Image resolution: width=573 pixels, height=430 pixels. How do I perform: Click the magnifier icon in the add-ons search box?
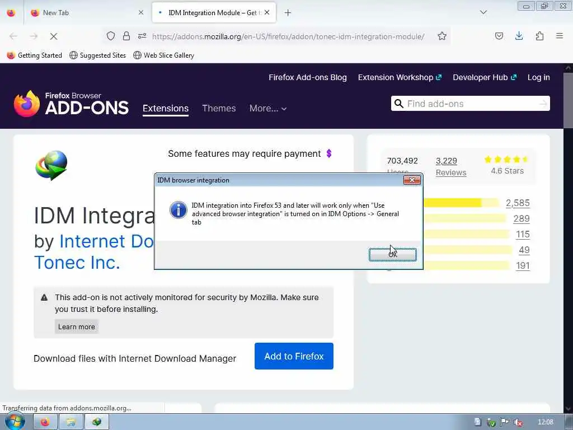[399, 104]
